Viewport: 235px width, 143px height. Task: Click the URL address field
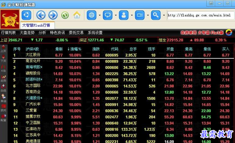click(x=200, y=15)
